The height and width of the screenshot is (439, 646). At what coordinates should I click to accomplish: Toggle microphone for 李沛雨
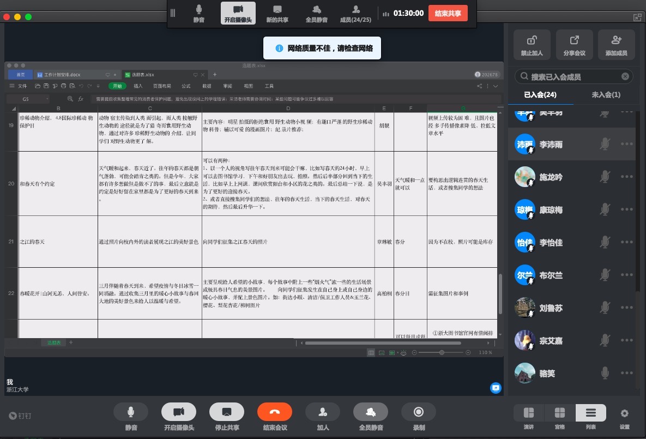[604, 144]
